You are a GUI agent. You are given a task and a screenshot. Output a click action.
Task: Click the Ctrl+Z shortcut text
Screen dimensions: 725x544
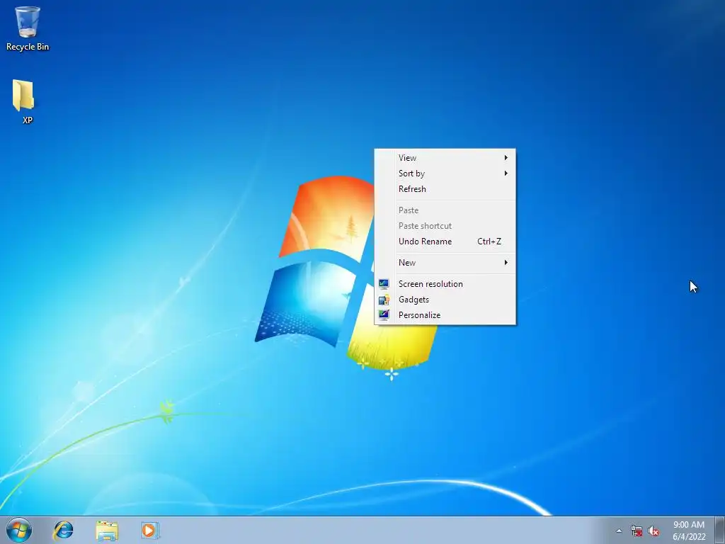point(489,242)
